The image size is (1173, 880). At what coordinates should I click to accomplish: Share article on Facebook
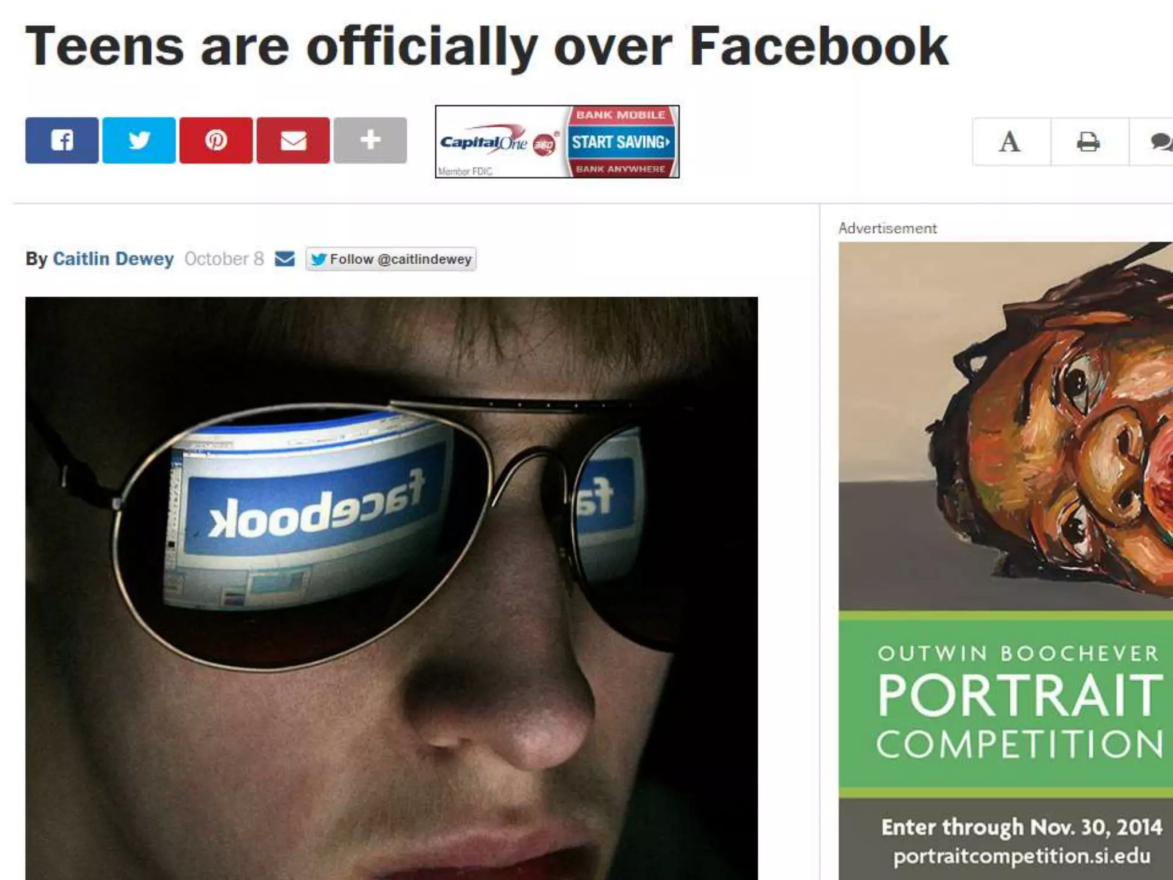(62, 140)
